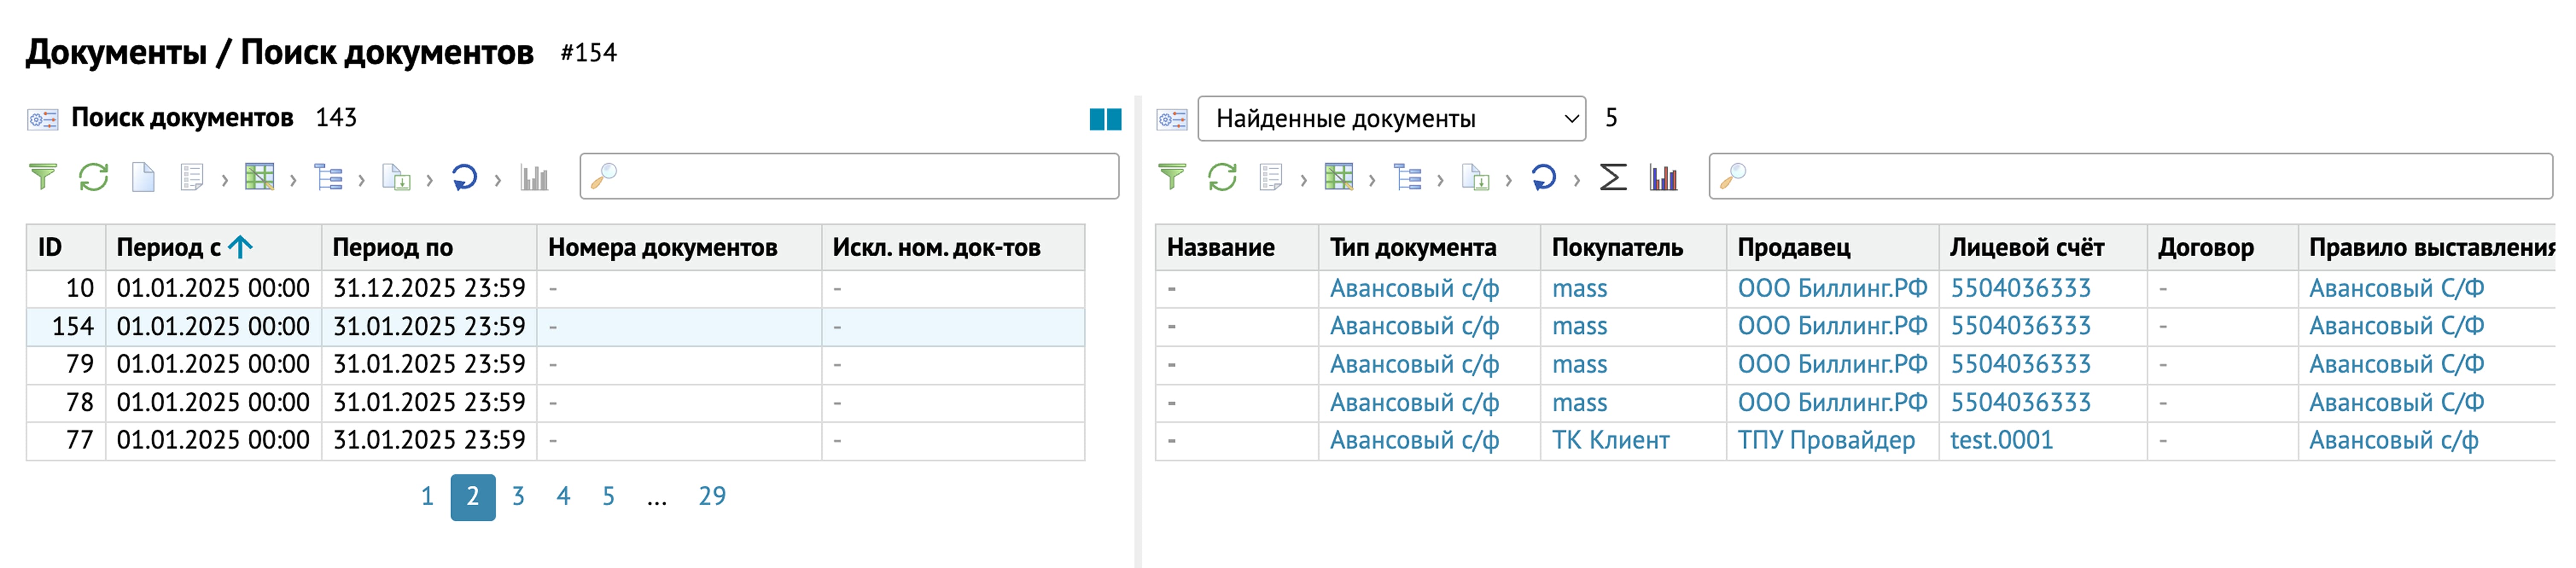The height and width of the screenshot is (568, 2576).
Task: Open the green grid table icon in left toolbar
Action: pyautogui.click(x=260, y=177)
